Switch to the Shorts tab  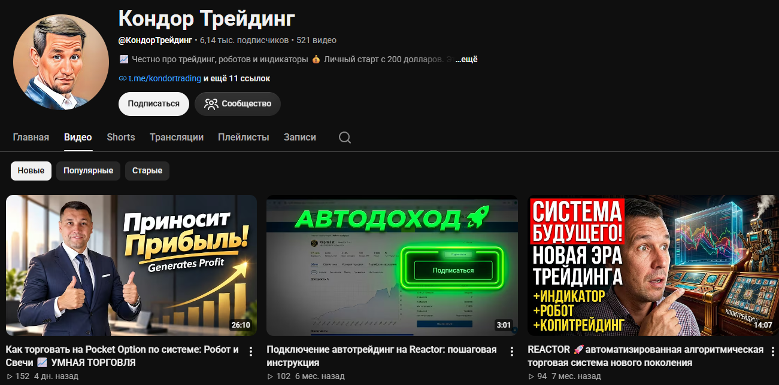point(121,137)
